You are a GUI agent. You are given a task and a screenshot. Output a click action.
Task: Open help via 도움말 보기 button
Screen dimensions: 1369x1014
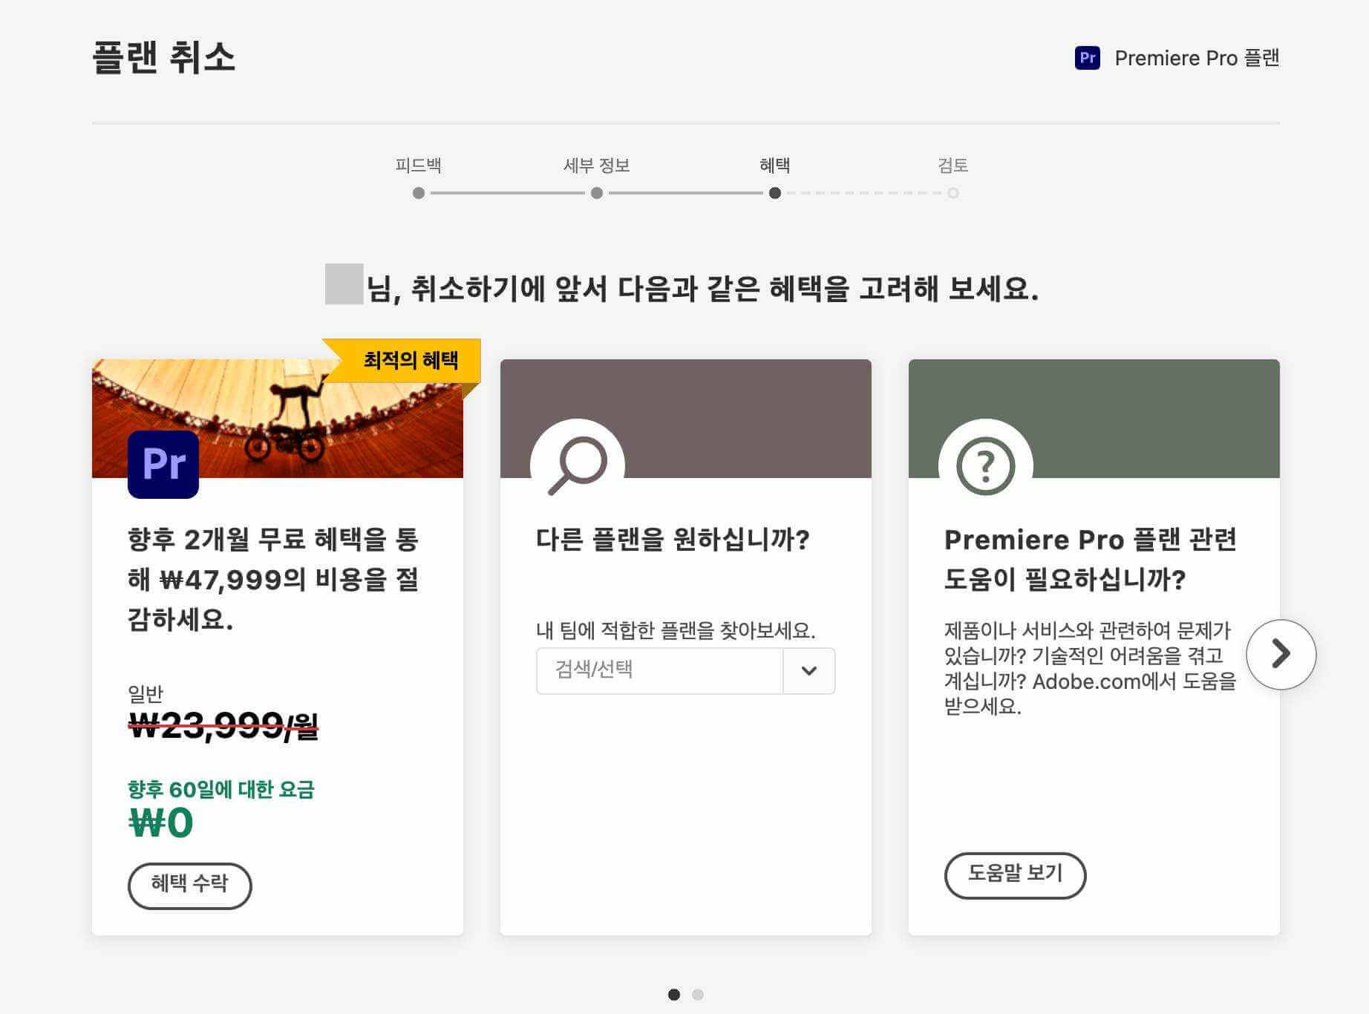point(1015,874)
